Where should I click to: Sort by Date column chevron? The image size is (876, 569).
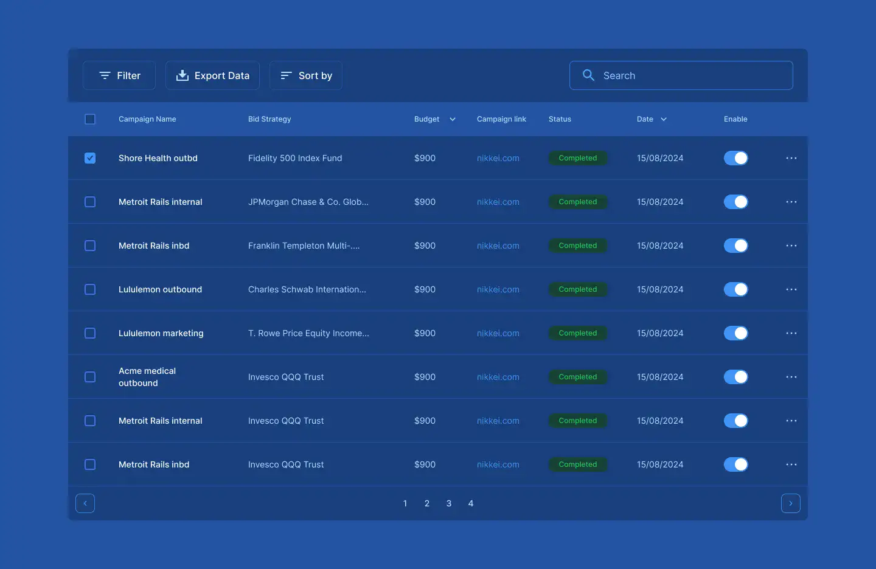(664, 119)
